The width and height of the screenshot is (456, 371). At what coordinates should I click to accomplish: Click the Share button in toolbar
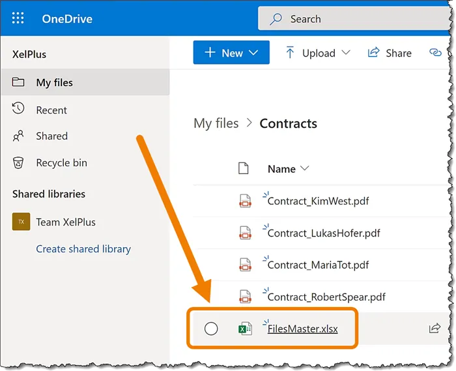(x=390, y=53)
